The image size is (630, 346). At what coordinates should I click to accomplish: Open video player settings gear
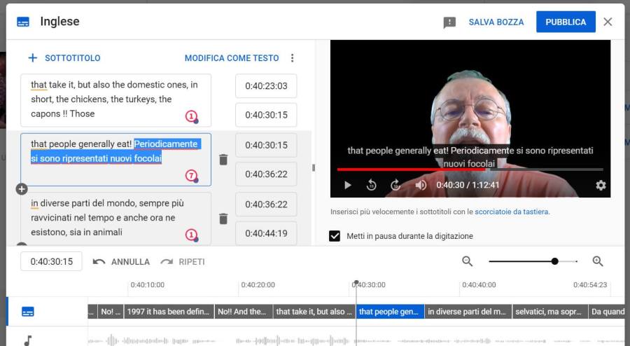click(601, 186)
